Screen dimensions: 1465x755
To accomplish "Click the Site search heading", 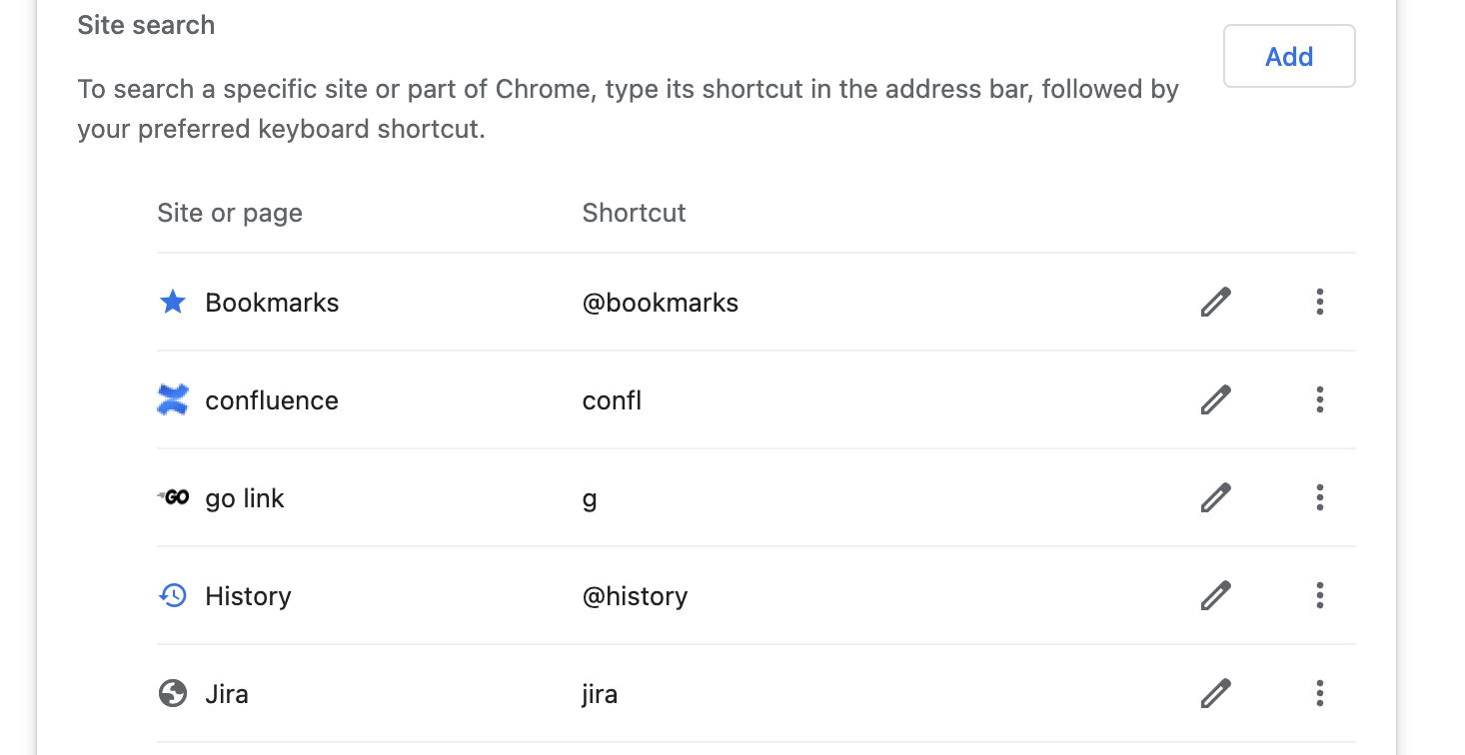I will pyautogui.click(x=146, y=25).
